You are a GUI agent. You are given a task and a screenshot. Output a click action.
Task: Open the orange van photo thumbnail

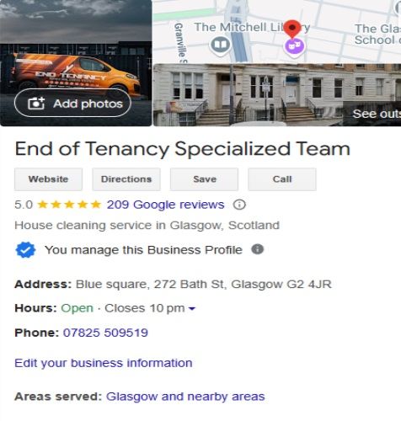point(76,63)
